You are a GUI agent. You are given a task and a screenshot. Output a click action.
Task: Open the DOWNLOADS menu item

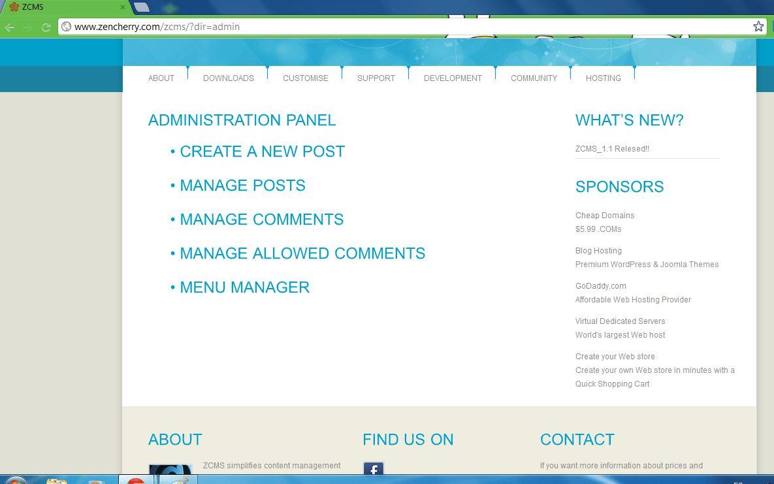pos(229,78)
